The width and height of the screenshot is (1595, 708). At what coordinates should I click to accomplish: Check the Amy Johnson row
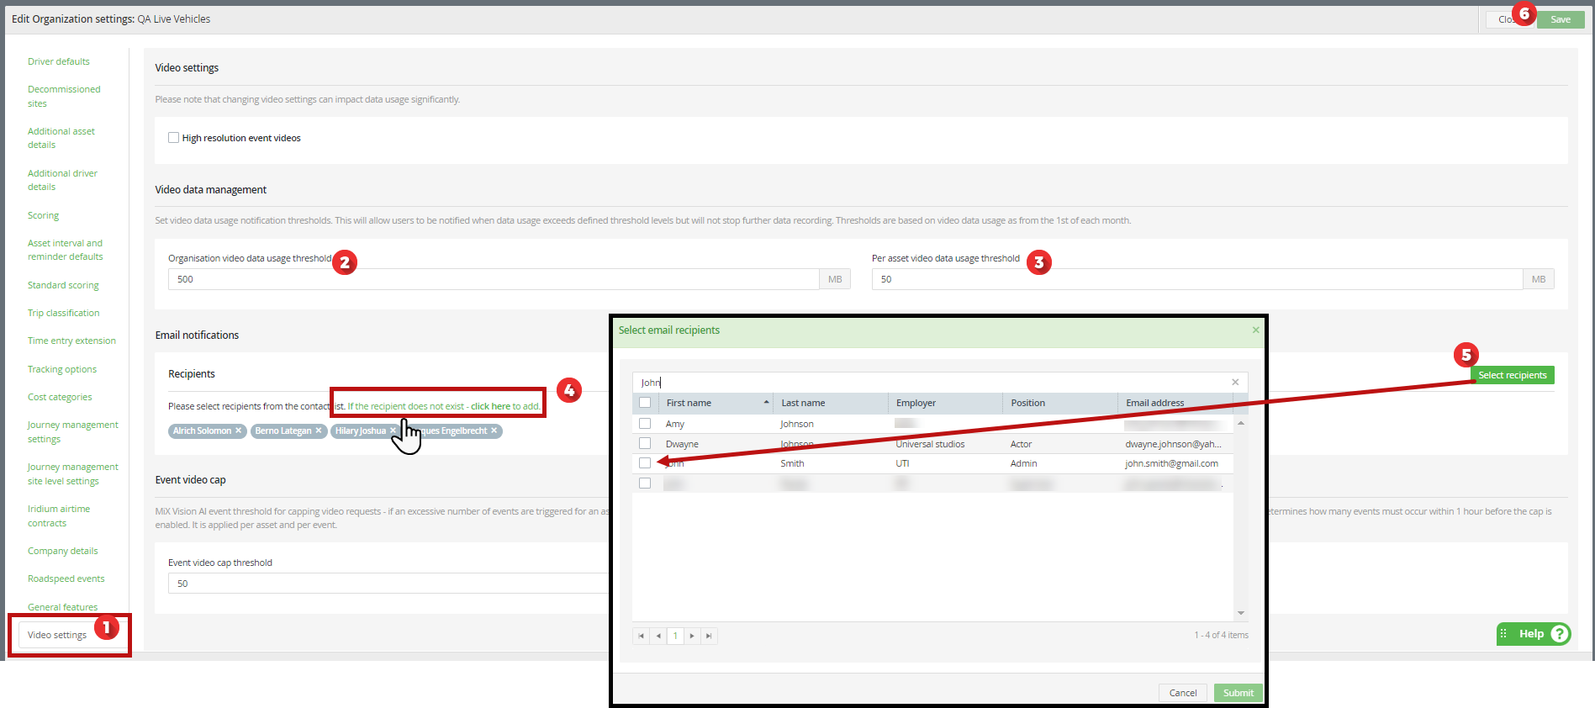pos(645,424)
